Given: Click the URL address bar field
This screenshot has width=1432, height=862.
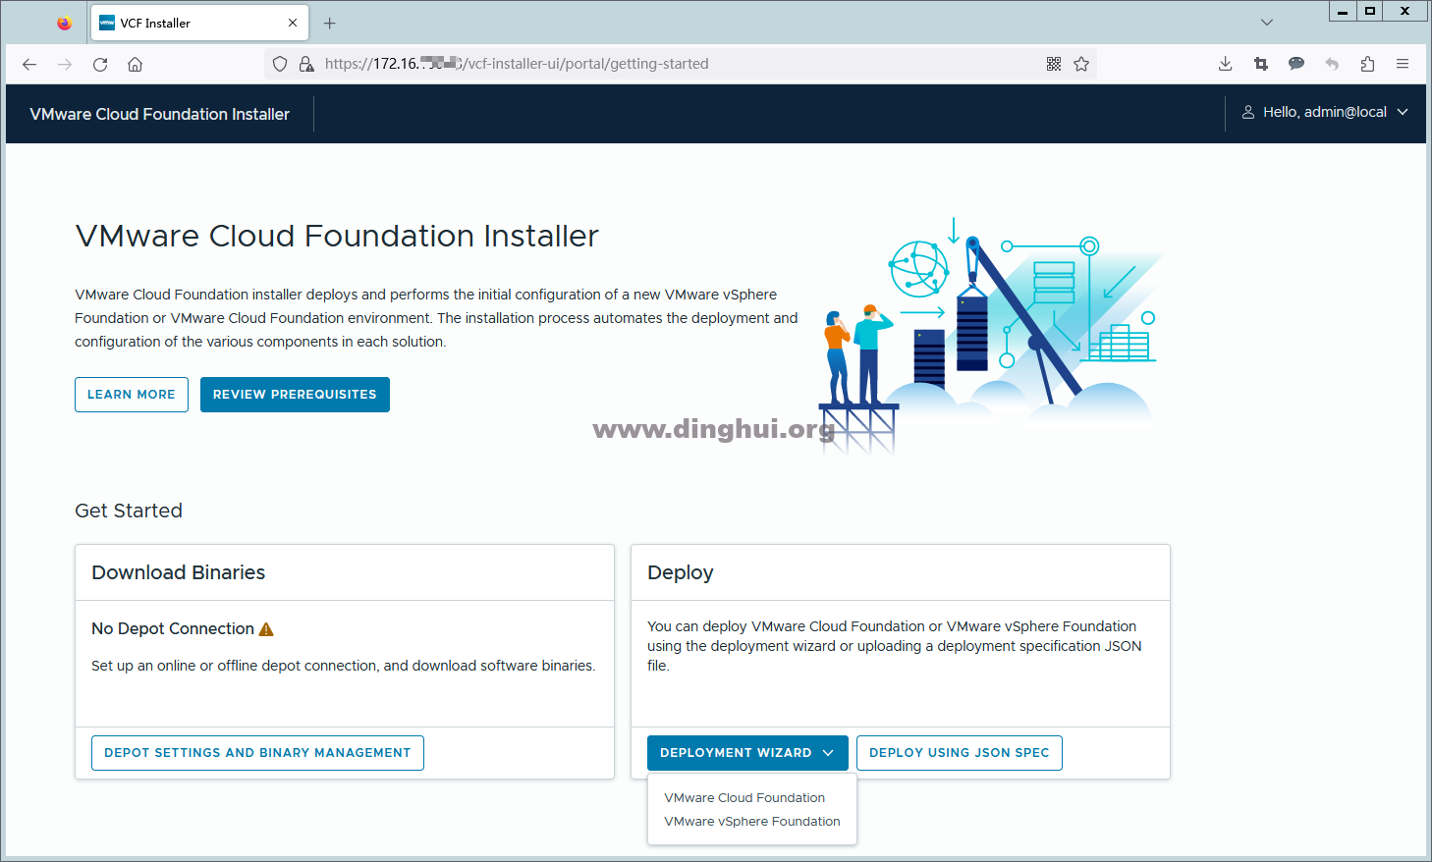Looking at the screenshot, I should tap(680, 64).
